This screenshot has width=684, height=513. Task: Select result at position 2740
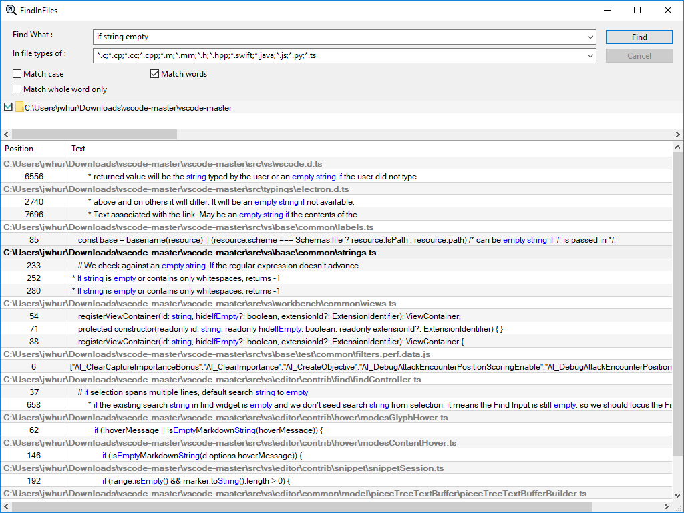[x=337, y=202]
